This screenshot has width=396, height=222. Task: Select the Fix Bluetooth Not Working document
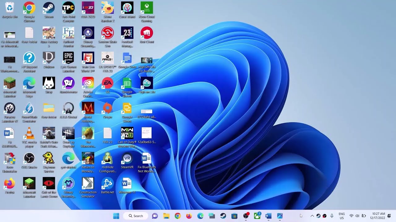(147, 162)
